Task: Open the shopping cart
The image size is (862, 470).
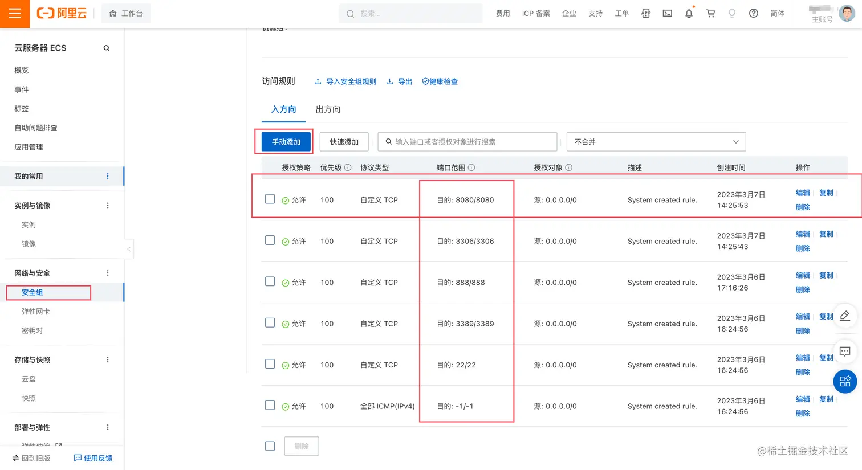Action: 710,13
